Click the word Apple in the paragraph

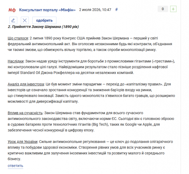click(x=147, y=124)
